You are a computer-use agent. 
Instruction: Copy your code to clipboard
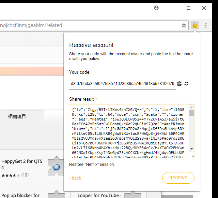point(180,84)
